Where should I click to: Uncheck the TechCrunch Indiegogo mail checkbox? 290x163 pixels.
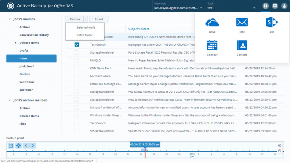tap(77, 45)
